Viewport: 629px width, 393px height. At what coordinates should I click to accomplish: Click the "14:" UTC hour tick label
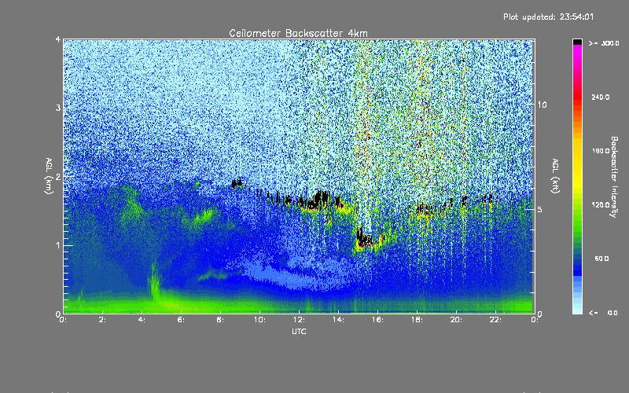click(338, 320)
